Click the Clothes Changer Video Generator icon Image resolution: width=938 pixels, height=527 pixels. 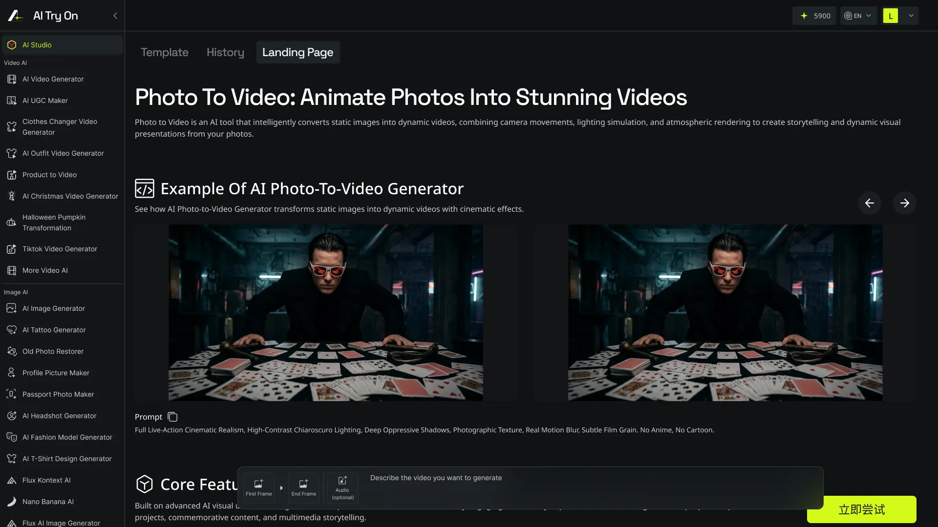click(12, 127)
